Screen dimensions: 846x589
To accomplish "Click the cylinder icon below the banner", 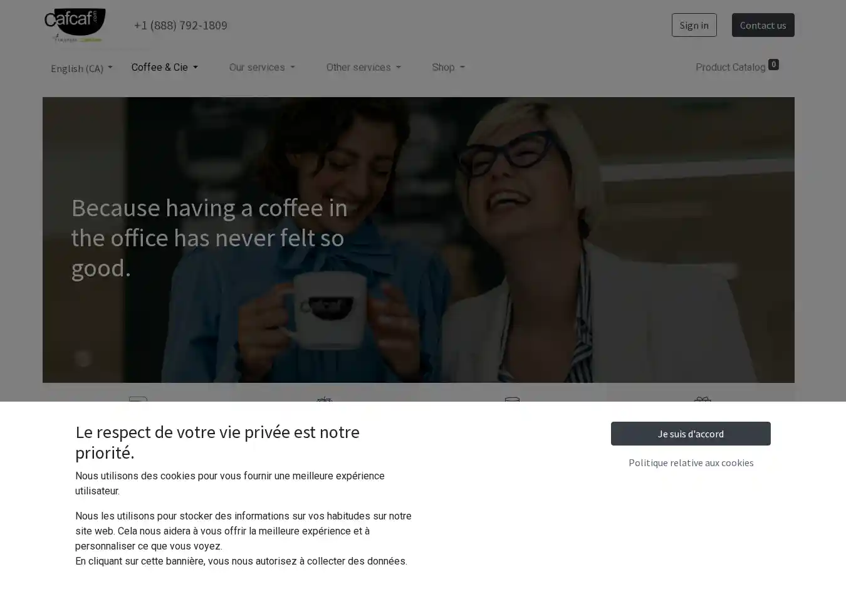I will 512,399.
